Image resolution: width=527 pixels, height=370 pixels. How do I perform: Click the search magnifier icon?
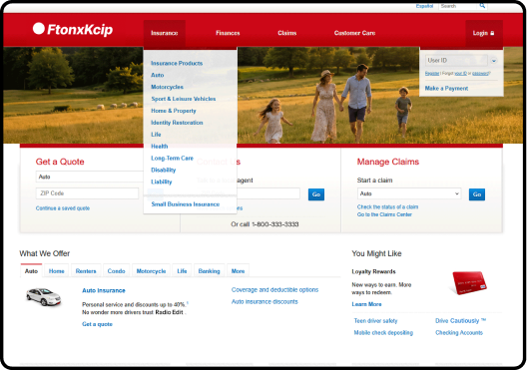tap(482, 6)
